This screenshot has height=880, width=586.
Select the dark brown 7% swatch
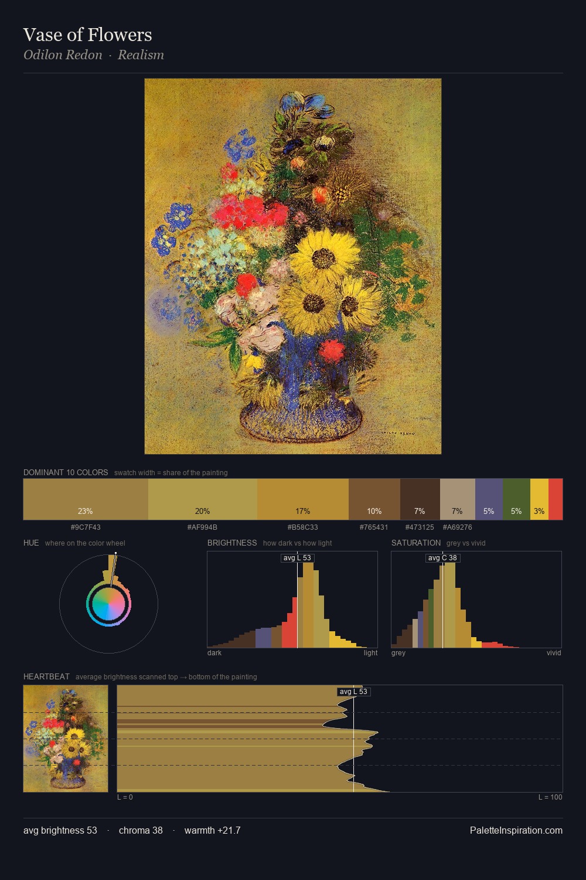tap(420, 499)
